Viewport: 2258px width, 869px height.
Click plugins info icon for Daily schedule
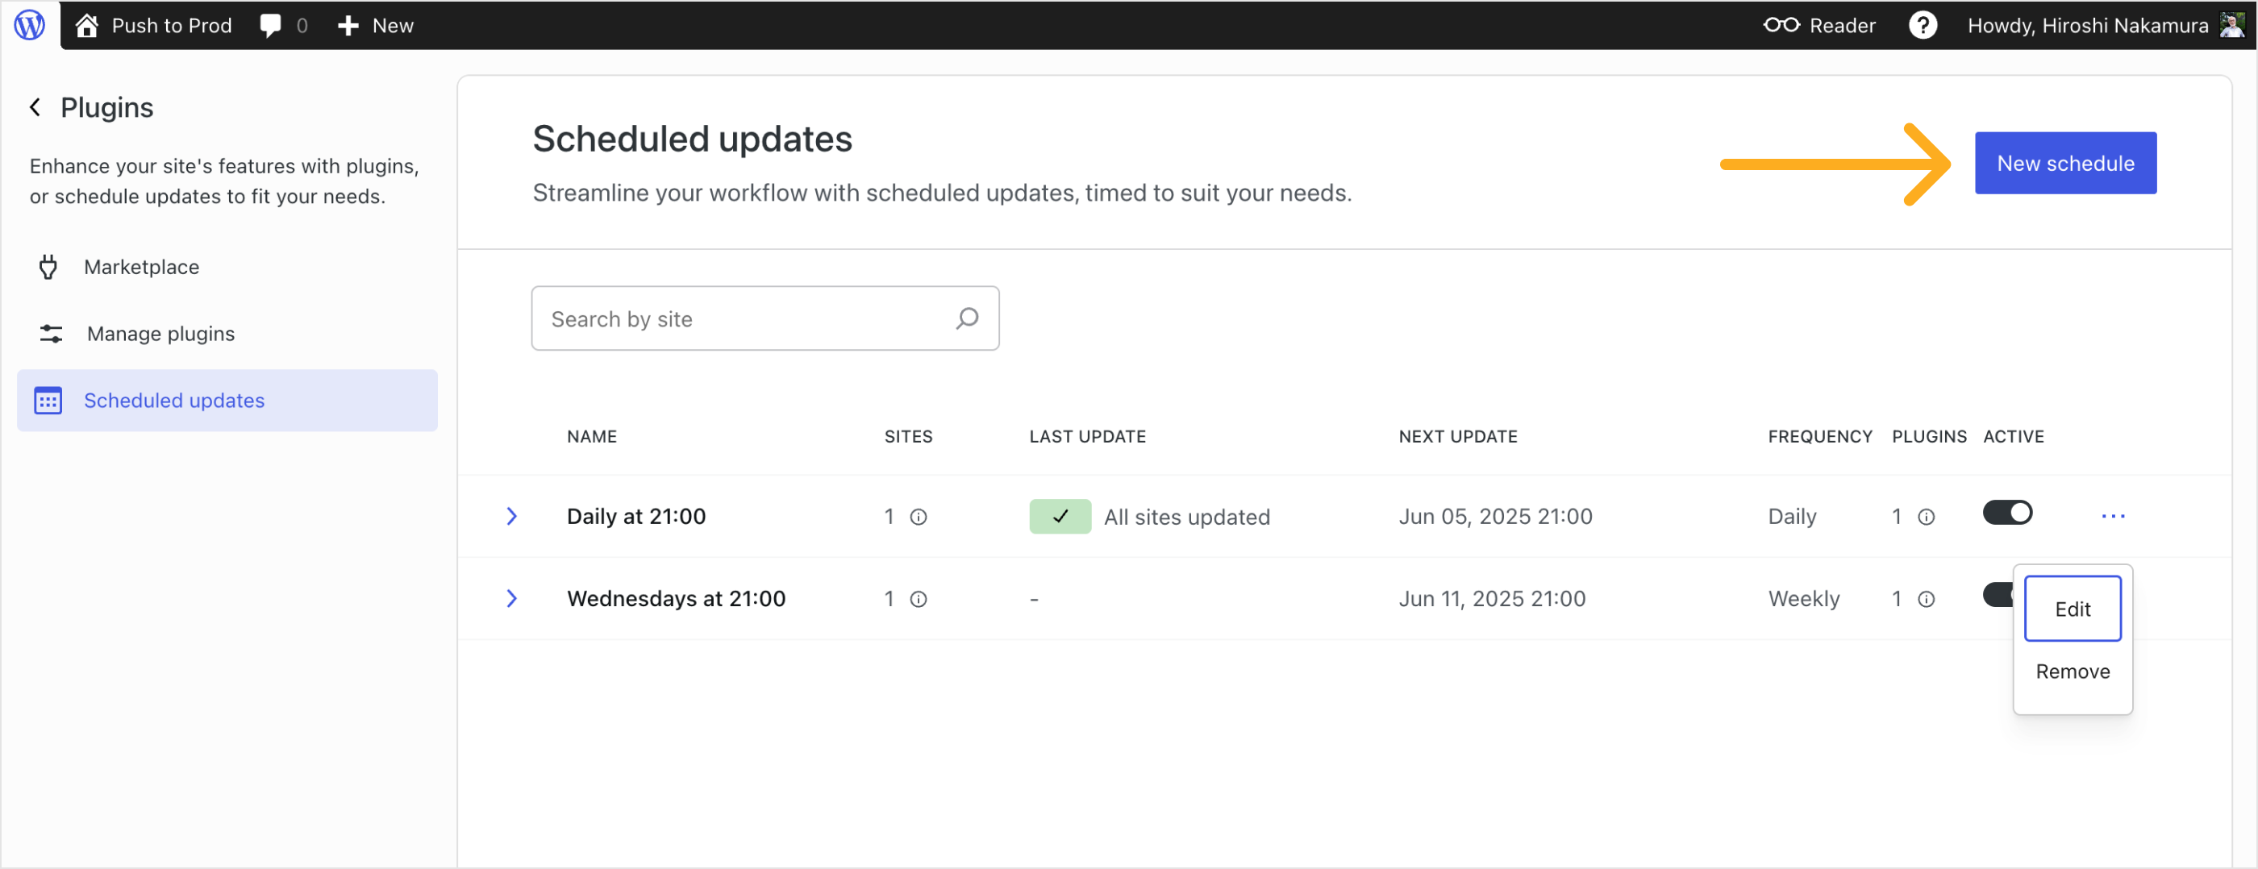[x=1926, y=517]
